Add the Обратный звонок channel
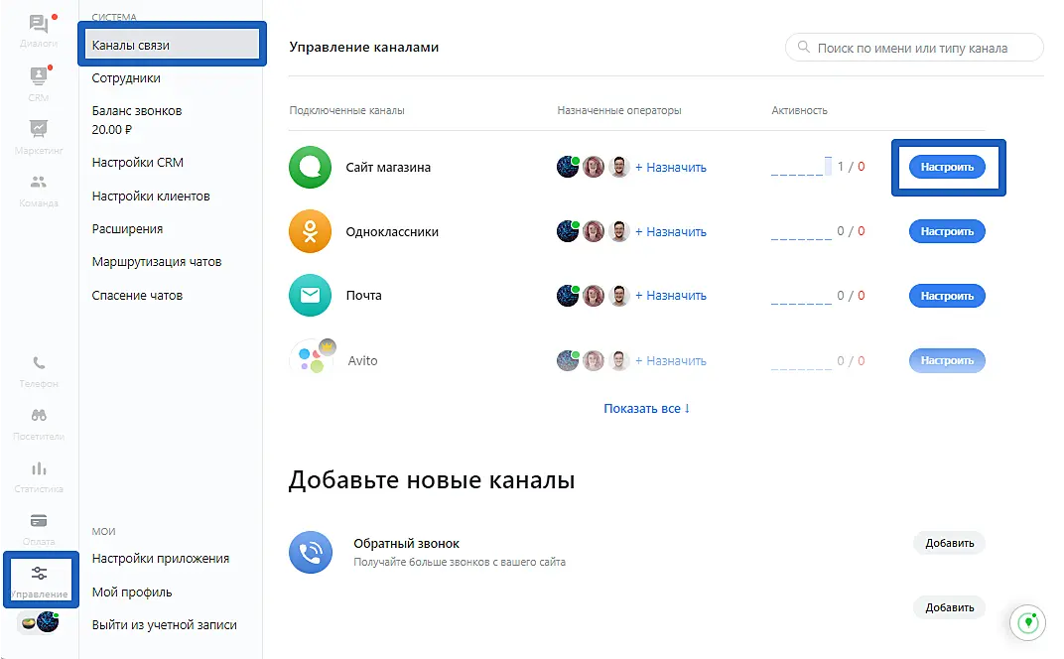 coord(949,543)
